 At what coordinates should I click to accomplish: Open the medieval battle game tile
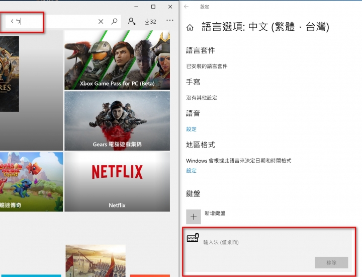coord(96,261)
